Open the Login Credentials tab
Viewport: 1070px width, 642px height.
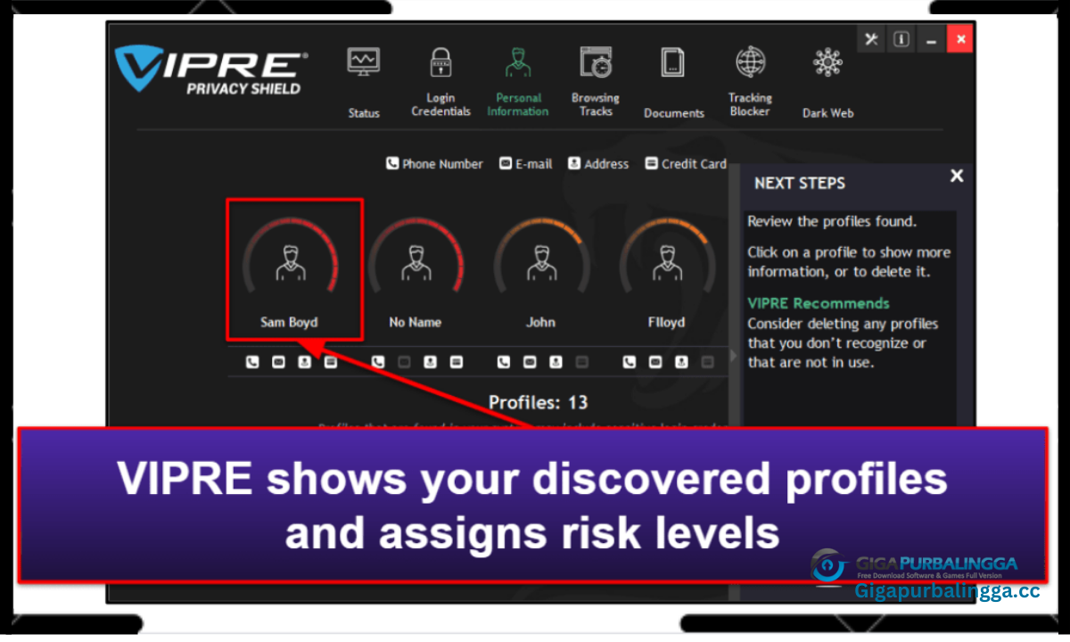(x=440, y=83)
